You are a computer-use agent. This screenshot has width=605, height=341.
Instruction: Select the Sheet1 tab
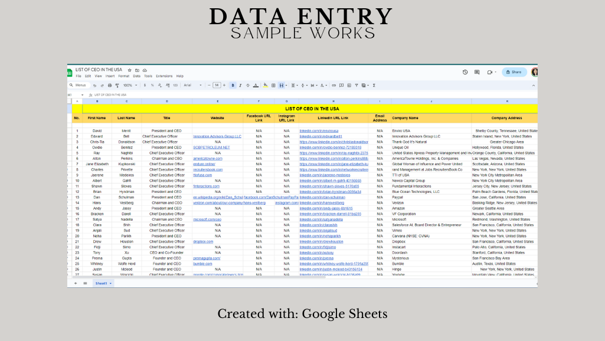pyautogui.click(x=103, y=283)
